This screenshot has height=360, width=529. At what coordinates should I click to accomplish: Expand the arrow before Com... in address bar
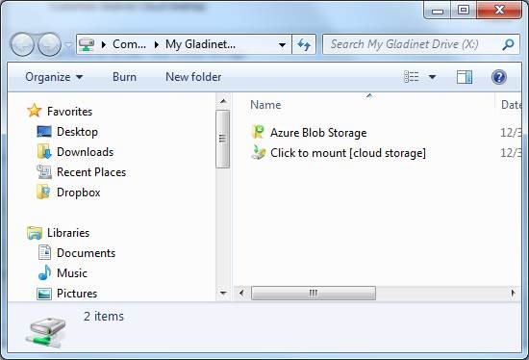104,44
